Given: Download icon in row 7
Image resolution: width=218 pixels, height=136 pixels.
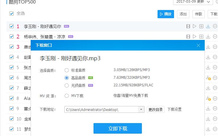Looking at the screenshot, I should pos(208,88).
